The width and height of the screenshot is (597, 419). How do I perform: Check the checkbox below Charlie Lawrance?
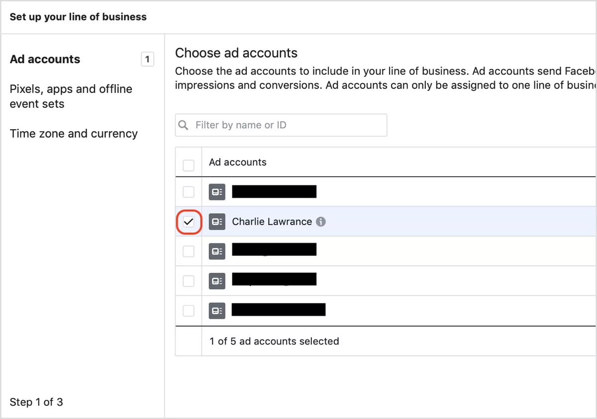coord(189,251)
